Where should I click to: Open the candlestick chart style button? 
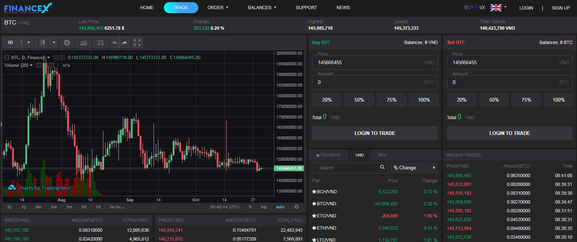[43, 43]
